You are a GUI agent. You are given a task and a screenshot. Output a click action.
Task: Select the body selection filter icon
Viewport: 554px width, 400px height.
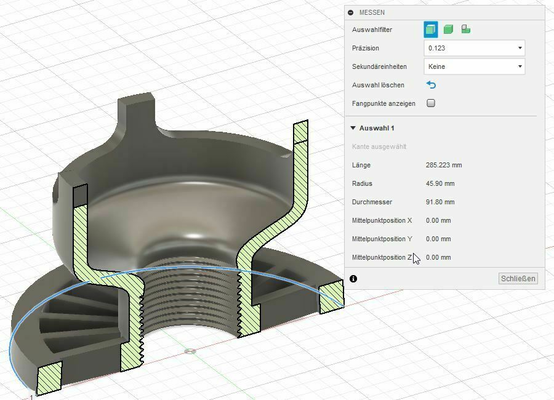448,30
